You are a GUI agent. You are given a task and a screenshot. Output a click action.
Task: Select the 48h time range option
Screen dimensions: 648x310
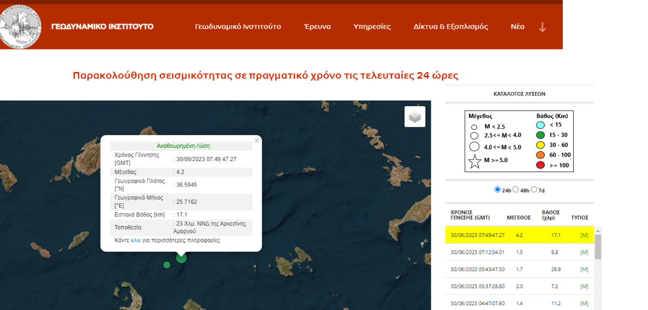tap(516, 189)
